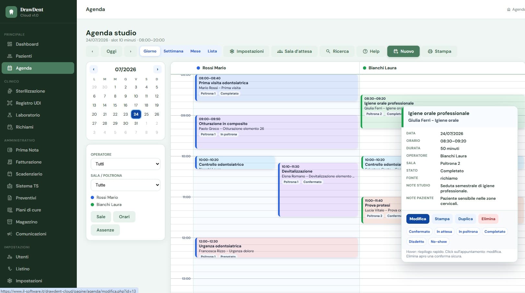Set status to Disdetto
This screenshot has width=525, height=293.
point(416,242)
